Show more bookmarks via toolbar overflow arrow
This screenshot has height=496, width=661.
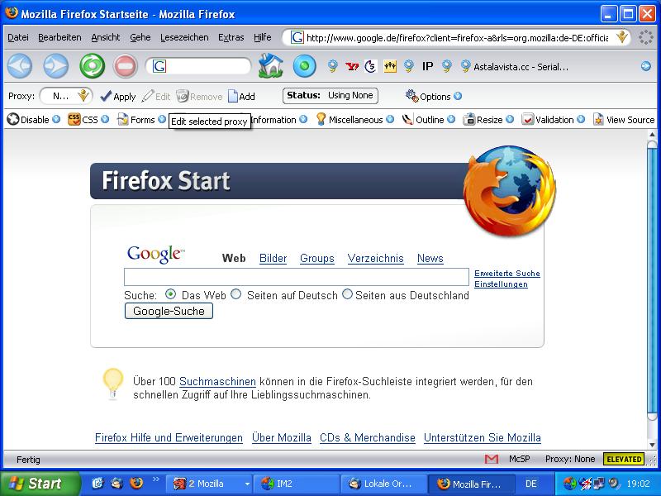point(645,66)
